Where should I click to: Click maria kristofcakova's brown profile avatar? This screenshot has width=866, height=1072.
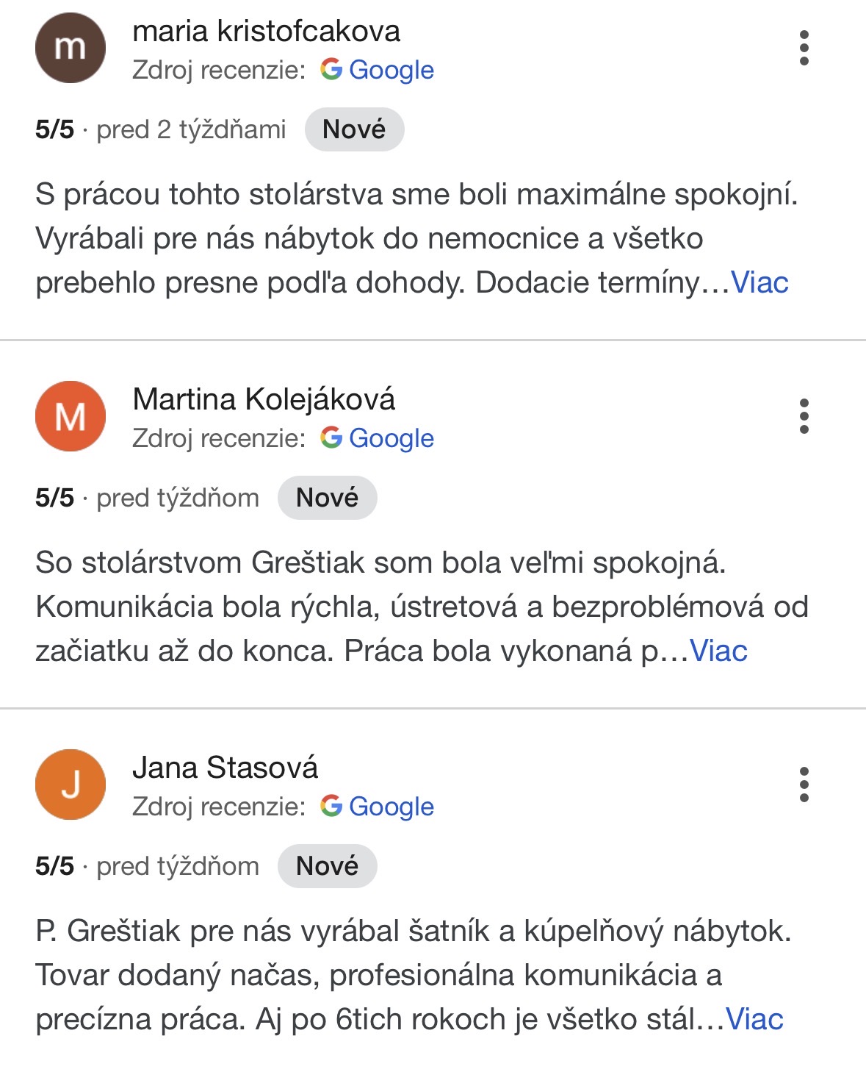click(x=71, y=48)
